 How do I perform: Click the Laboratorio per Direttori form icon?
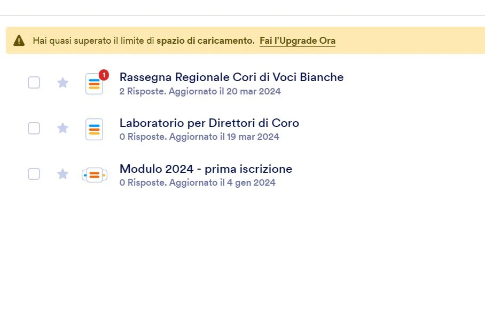[x=94, y=129]
